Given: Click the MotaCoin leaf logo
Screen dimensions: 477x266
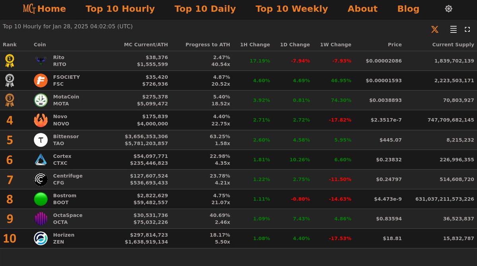Looking at the screenshot, I should pos(41,100).
